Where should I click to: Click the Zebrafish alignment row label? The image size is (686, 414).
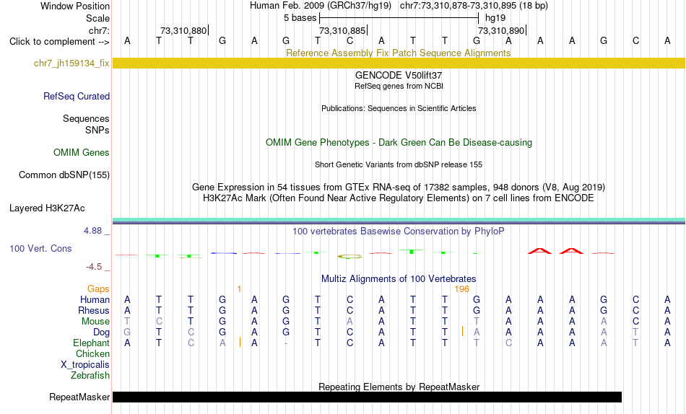pos(90,376)
